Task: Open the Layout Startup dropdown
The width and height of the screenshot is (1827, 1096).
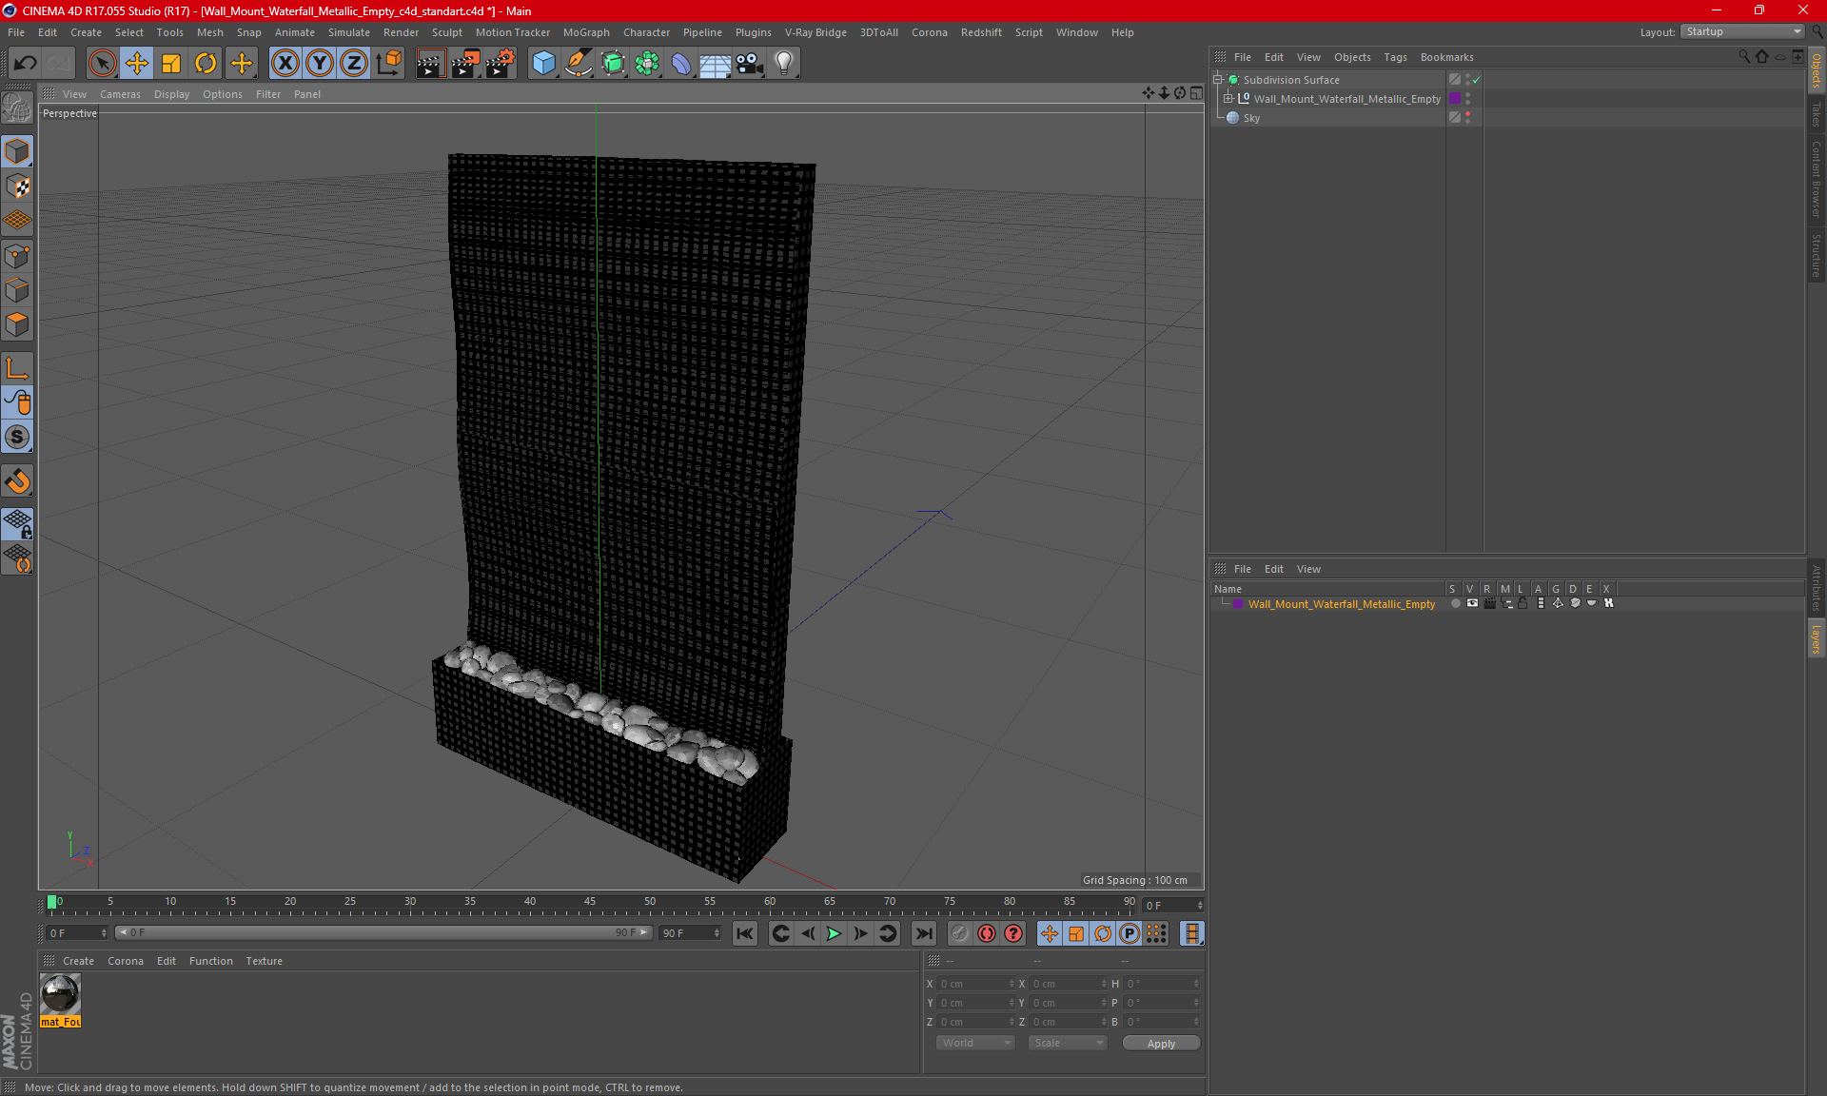Action: pyautogui.click(x=1743, y=31)
